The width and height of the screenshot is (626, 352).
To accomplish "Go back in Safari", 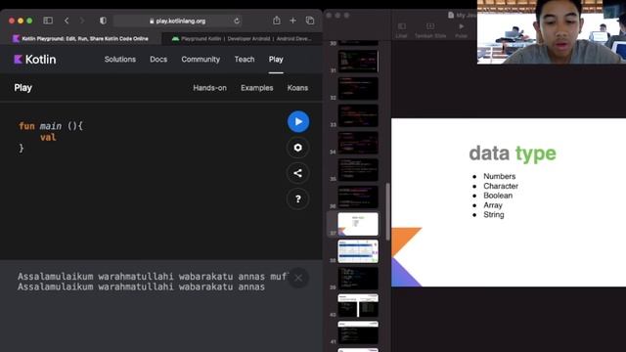I will click(x=67, y=21).
